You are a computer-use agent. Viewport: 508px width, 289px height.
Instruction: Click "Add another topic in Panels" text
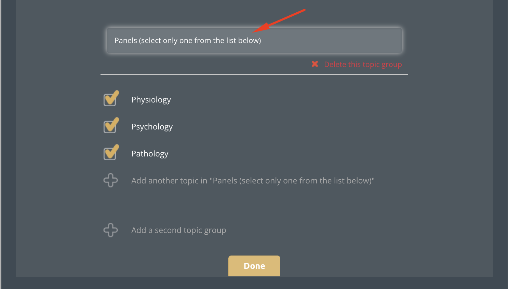(253, 181)
